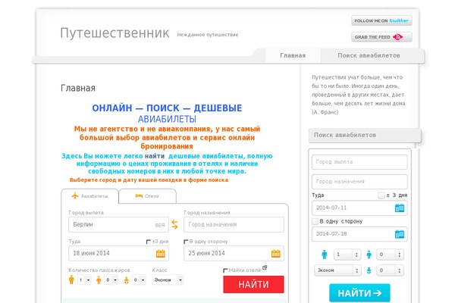Click the blue child passenger icon in sidebar

[x=369, y=255]
